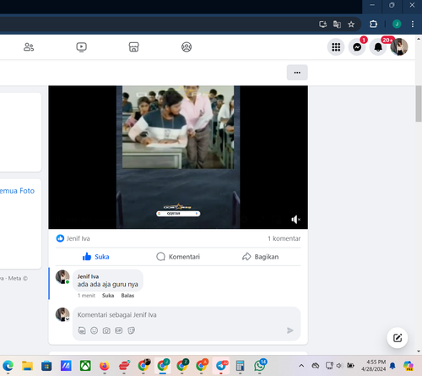The image size is (422, 376).
Task: Open WhatsApp from taskbar
Action: pos(259,366)
